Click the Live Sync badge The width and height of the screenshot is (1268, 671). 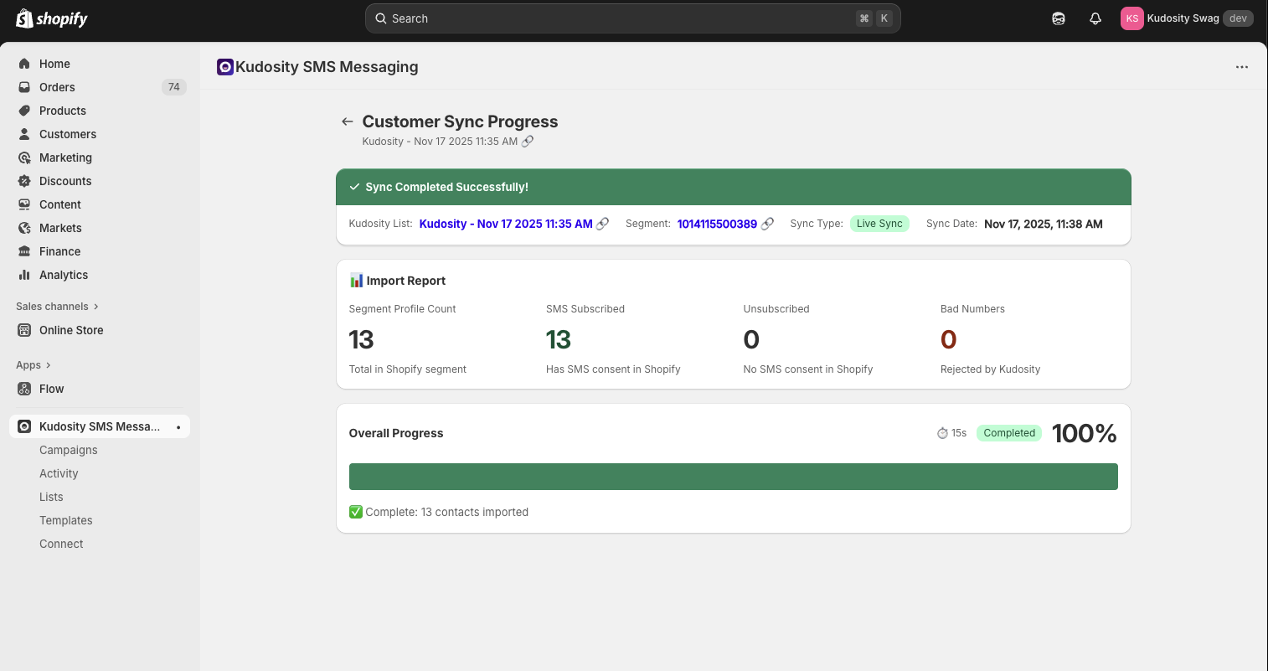click(x=879, y=224)
